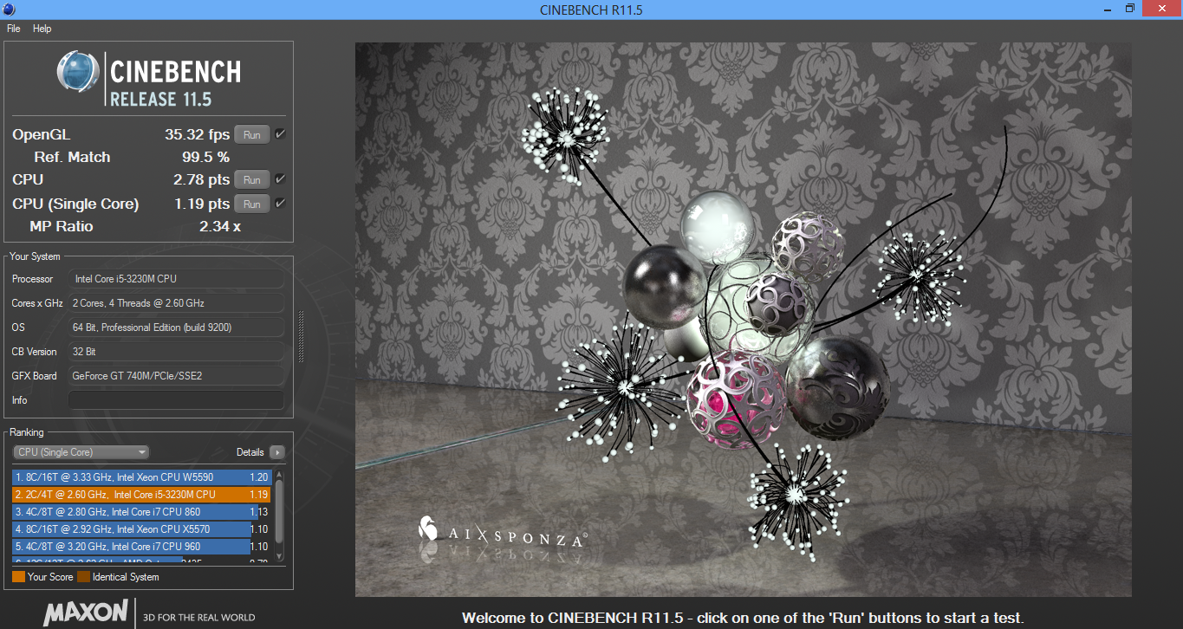Click the MP Ratio value '2.34 x'
The height and width of the screenshot is (629, 1183).
point(220,226)
